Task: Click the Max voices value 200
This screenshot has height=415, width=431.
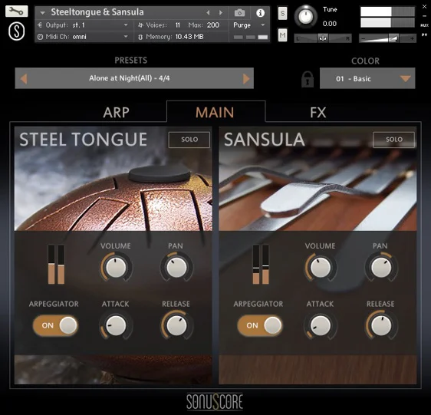Action: (x=213, y=25)
